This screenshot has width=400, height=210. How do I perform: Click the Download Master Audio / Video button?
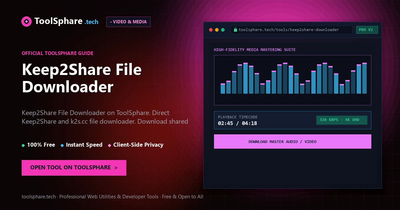[292, 142]
